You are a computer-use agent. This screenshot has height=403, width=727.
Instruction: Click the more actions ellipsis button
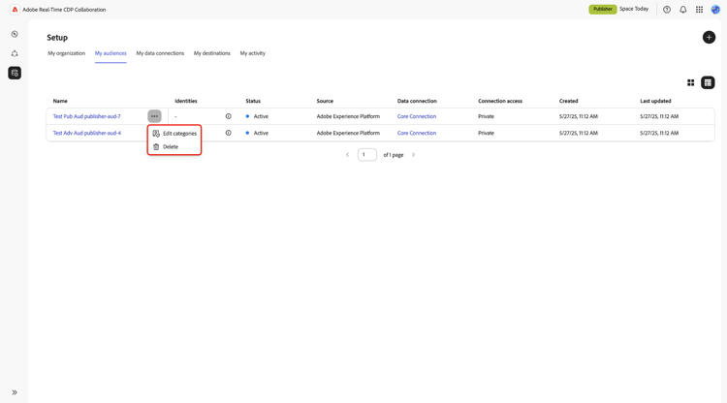(154, 116)
